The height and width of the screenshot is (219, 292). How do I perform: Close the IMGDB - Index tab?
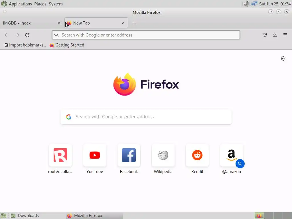pos(59,23)
